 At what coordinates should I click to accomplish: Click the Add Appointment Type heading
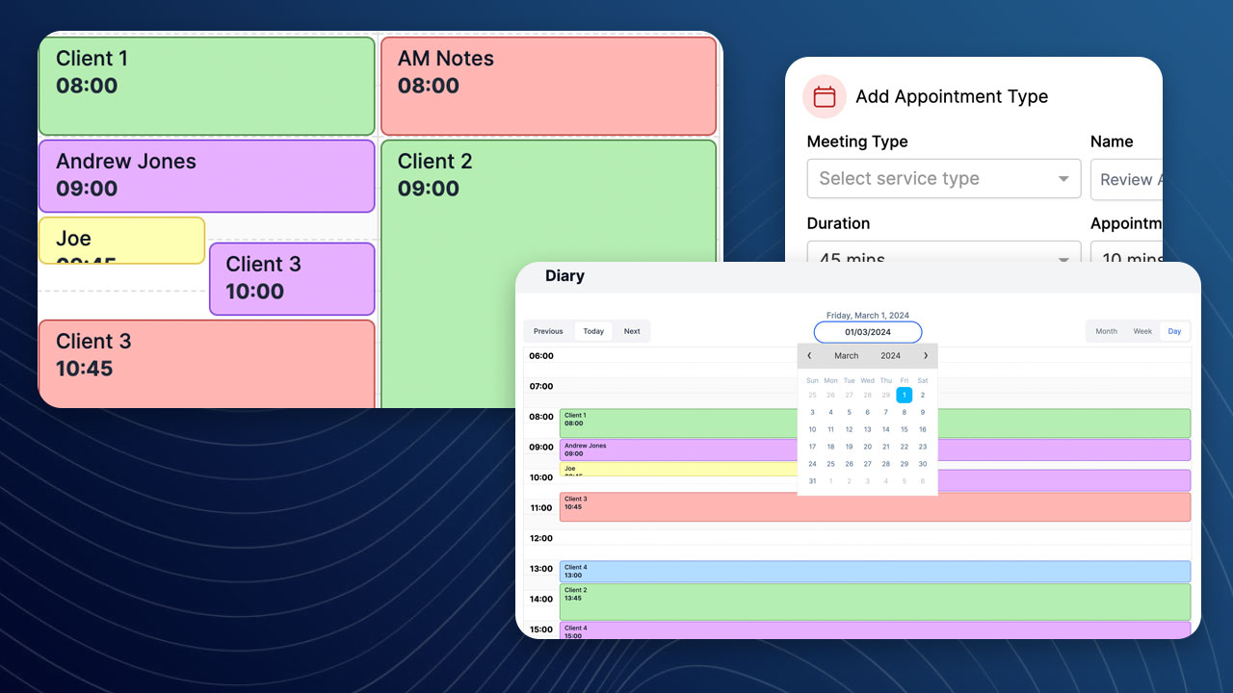click(952, 96)
